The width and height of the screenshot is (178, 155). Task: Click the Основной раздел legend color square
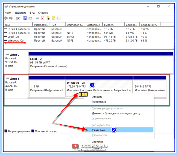coord(33,131)
